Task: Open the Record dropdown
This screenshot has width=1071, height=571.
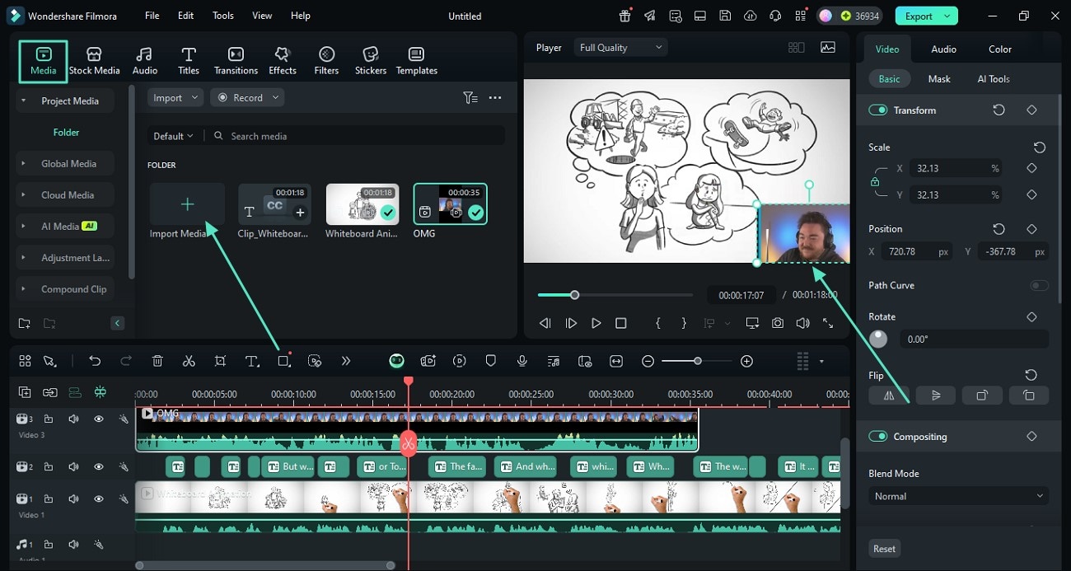Action: click(x=247, y=97)
